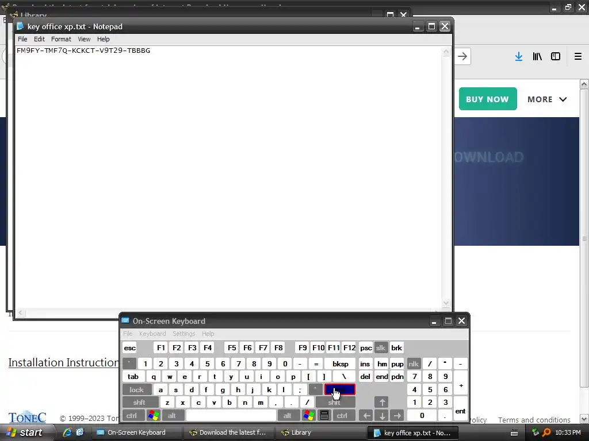Switch to Download the latest taskbar button
This screenshot has width=589, height=441.
[228, 432]
